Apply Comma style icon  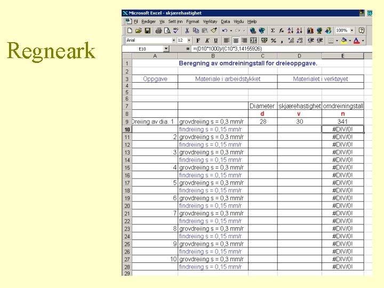pos(282,41)
